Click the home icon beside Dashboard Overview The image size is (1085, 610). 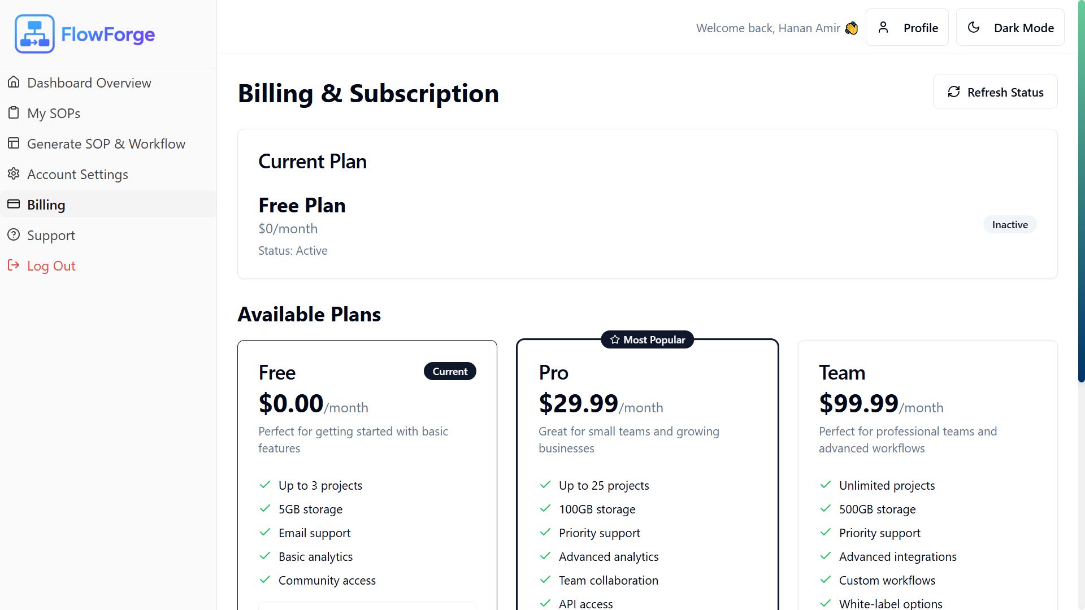point(14,82)
